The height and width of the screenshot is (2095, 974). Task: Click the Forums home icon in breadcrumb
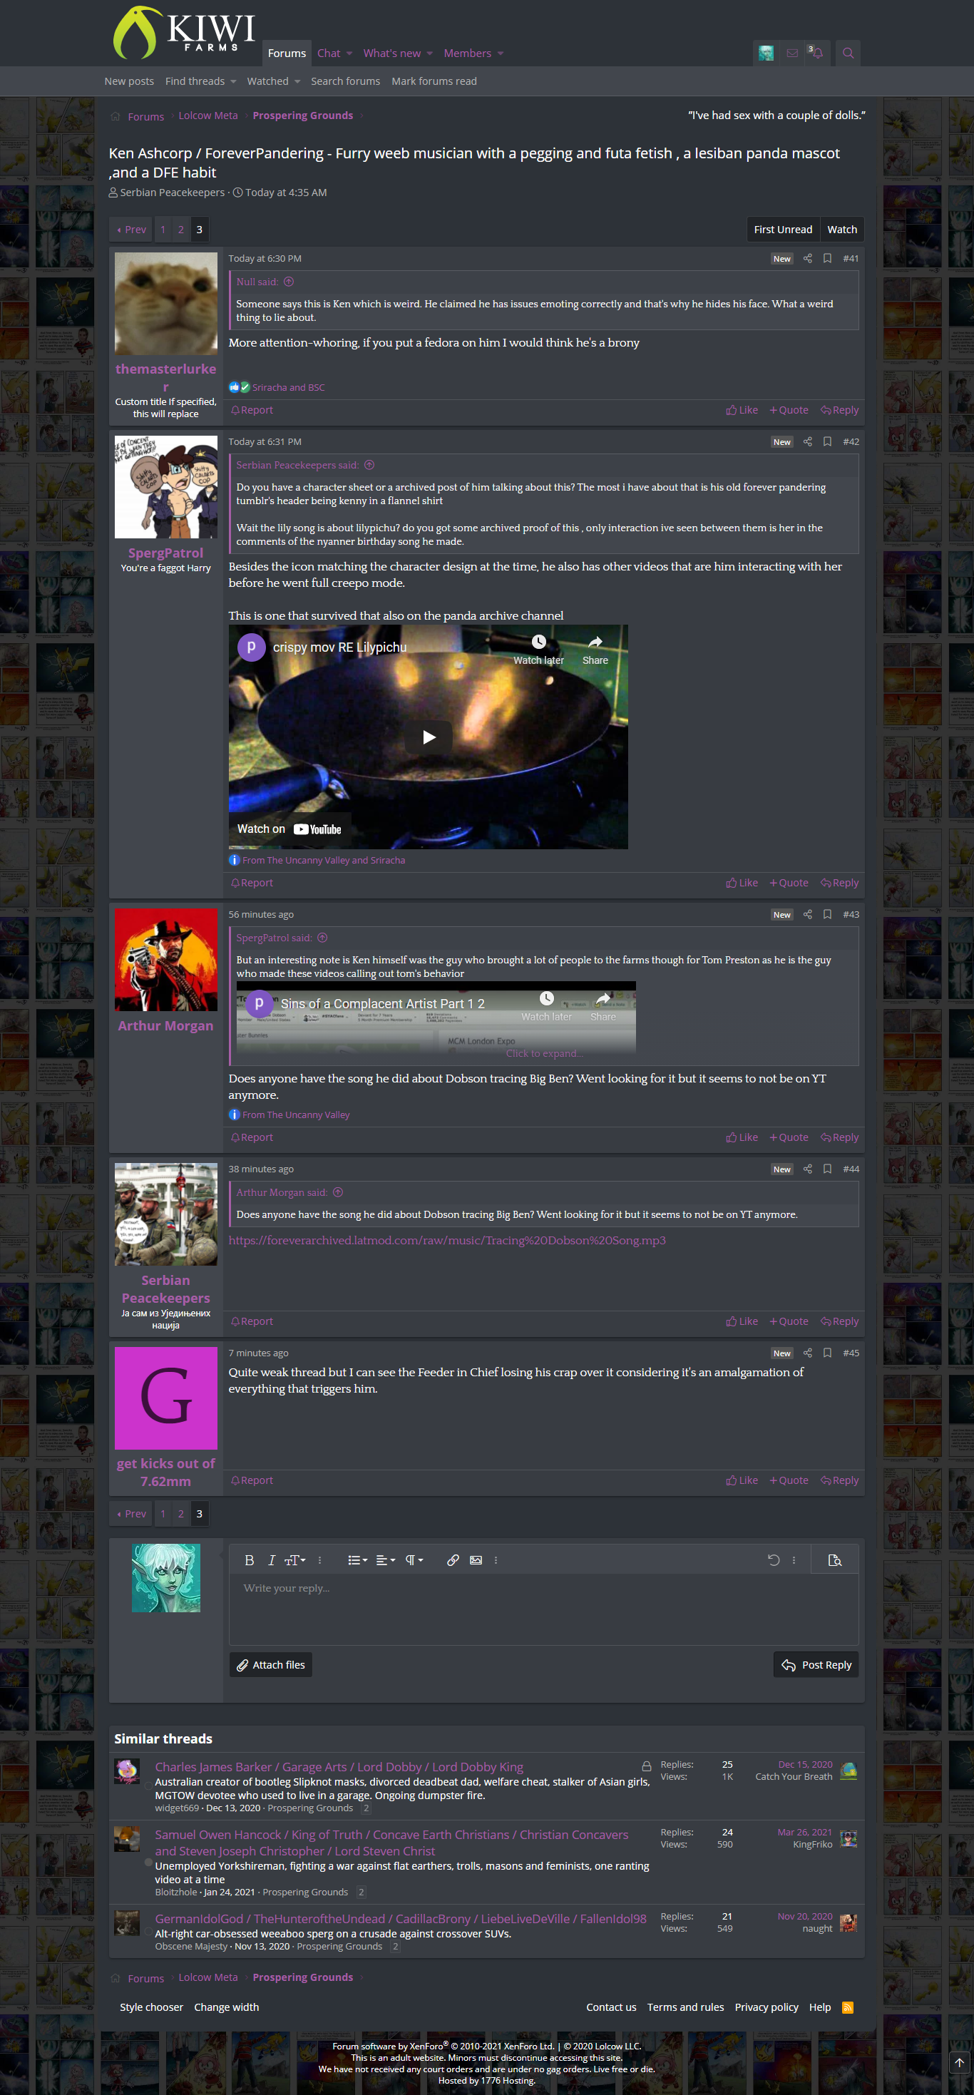click(x=116, y=116)
